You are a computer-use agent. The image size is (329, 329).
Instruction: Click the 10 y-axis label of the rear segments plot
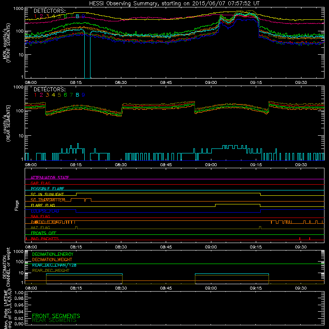point(21,136)
